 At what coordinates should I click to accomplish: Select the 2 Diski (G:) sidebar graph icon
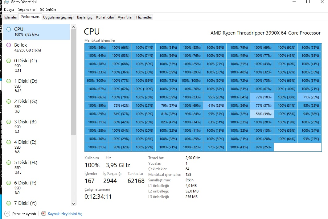click(8, 101)
